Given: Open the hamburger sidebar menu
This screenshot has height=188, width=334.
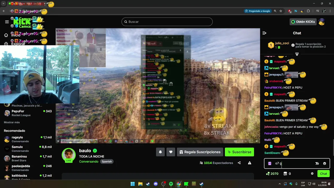Looking at the screenshot, I should (7, 22).
